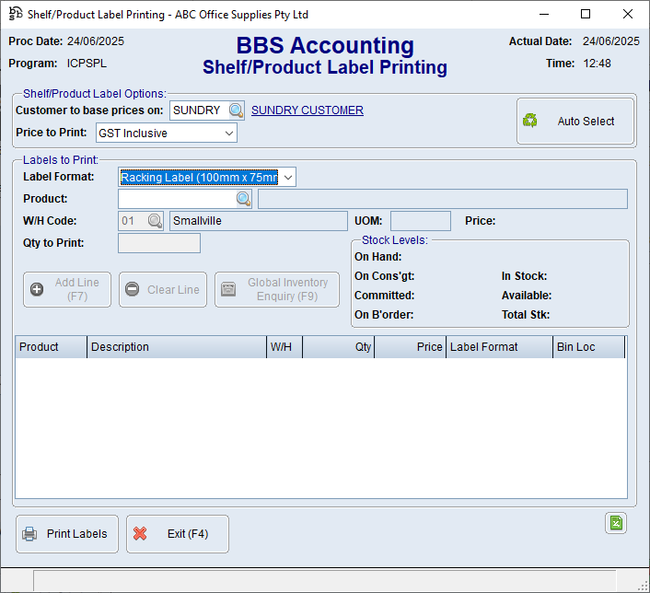This screenshot has height=593, width=650.
Task: Open the product search magnifier icon
Action: [x=243, y=199]
